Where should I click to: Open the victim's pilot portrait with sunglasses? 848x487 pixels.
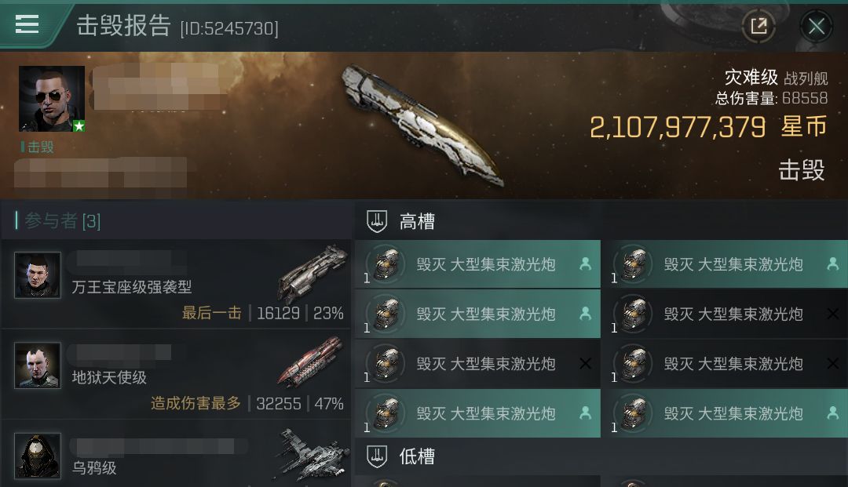click(51, 99)
